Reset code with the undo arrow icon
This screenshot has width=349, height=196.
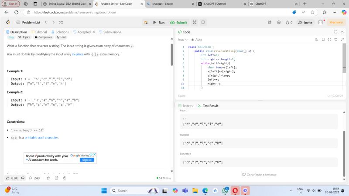[x=335, y=40]
